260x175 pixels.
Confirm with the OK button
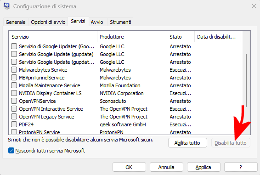coord(129,167)
